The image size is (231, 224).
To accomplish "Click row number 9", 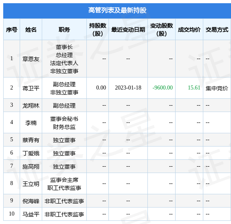I will click(12, 200).
